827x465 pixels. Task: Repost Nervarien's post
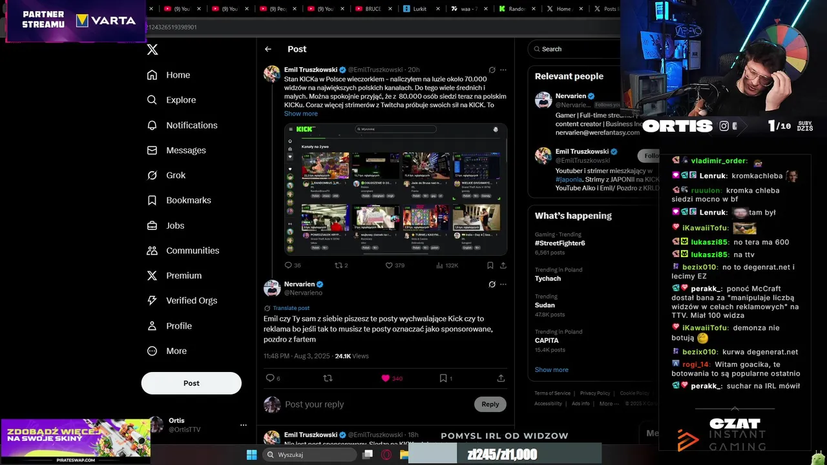pos(328,378)
